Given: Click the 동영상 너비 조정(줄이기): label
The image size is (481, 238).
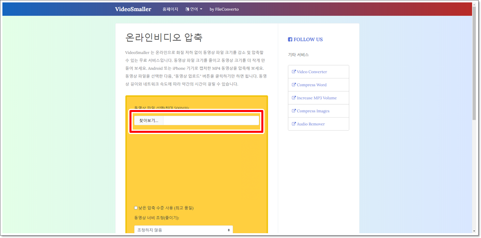Looking at the screenshot, I should (157, 218).
